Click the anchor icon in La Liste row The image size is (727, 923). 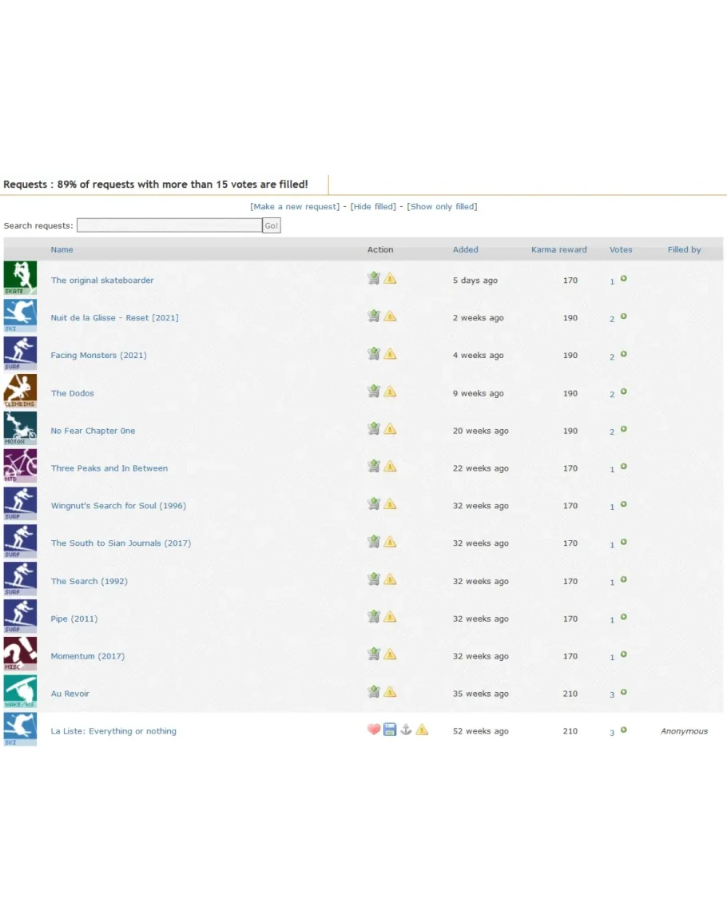click(x=406, y=730)
